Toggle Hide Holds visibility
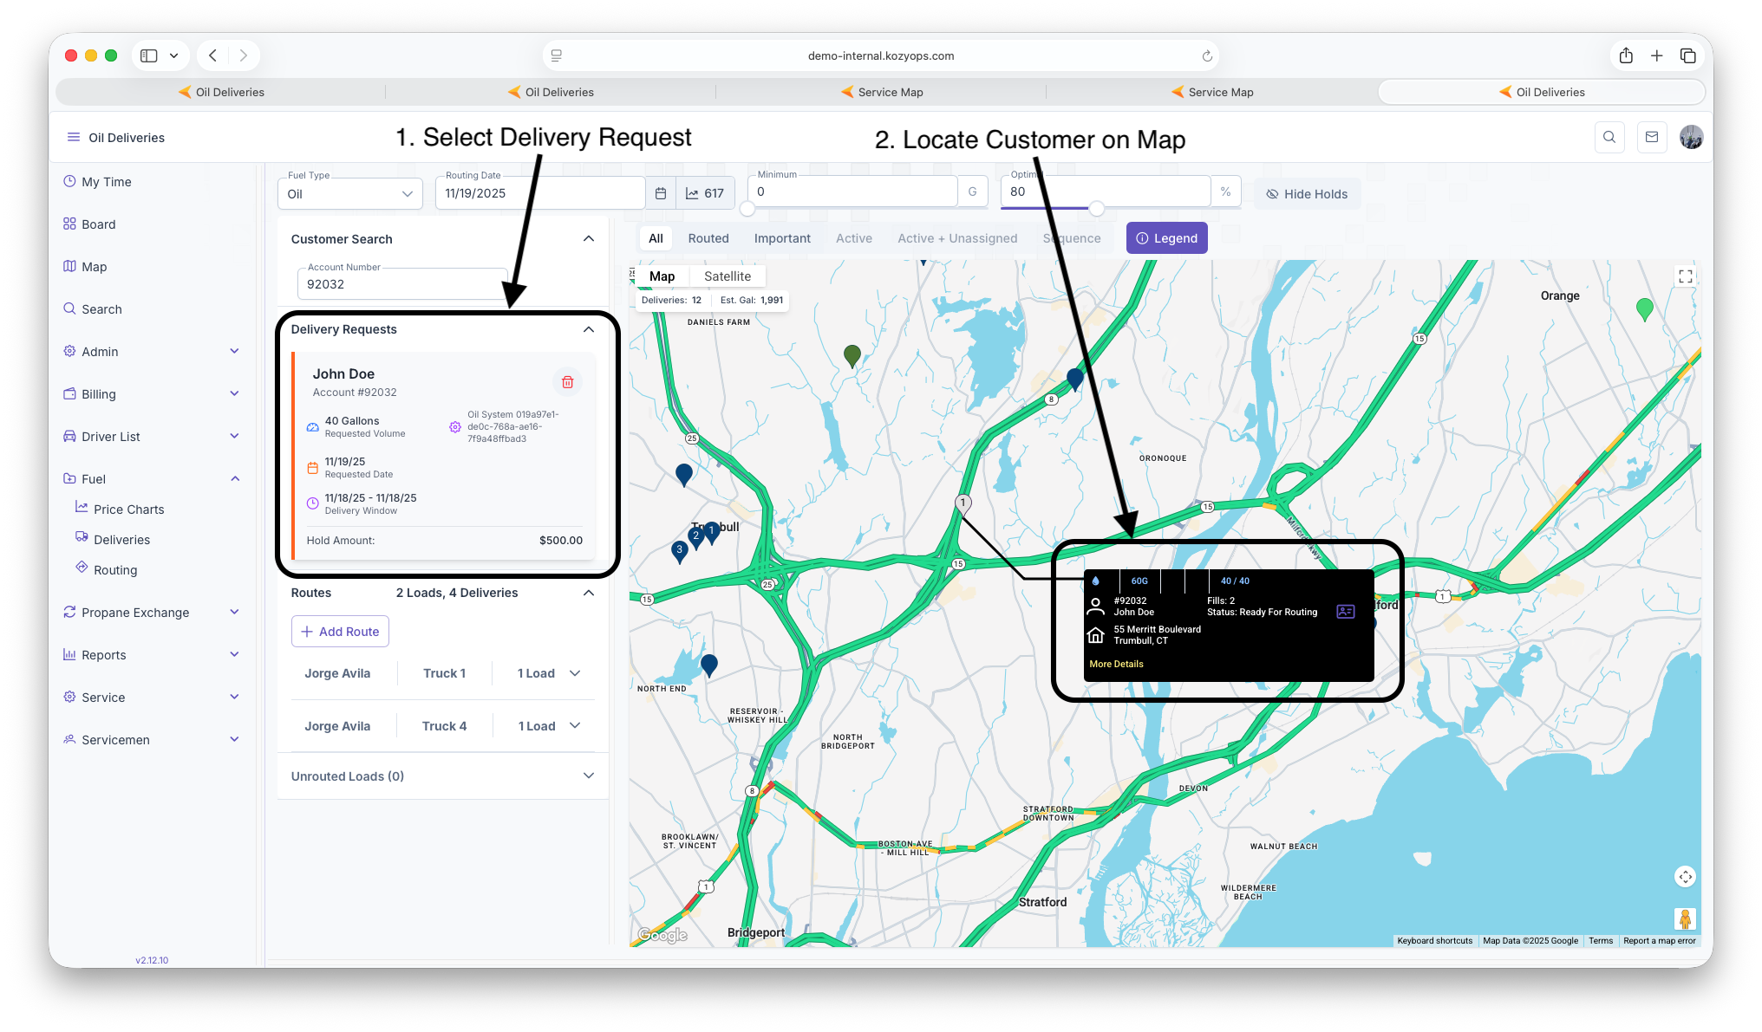 point(1307,194)
